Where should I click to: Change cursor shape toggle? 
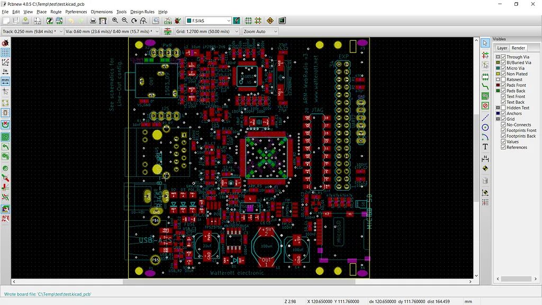tap(5, 91)
